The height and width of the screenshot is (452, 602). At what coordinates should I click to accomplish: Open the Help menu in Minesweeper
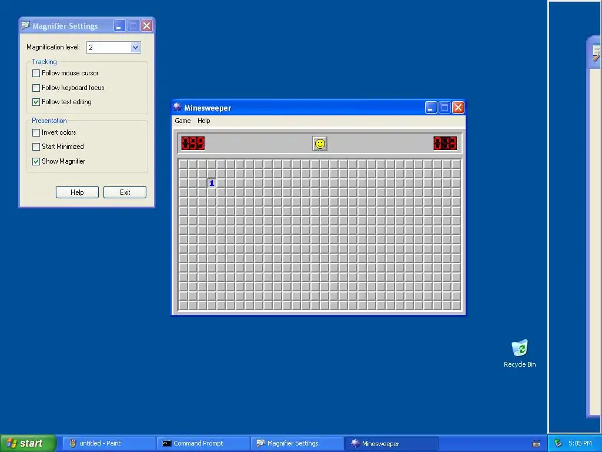(204, 121)
